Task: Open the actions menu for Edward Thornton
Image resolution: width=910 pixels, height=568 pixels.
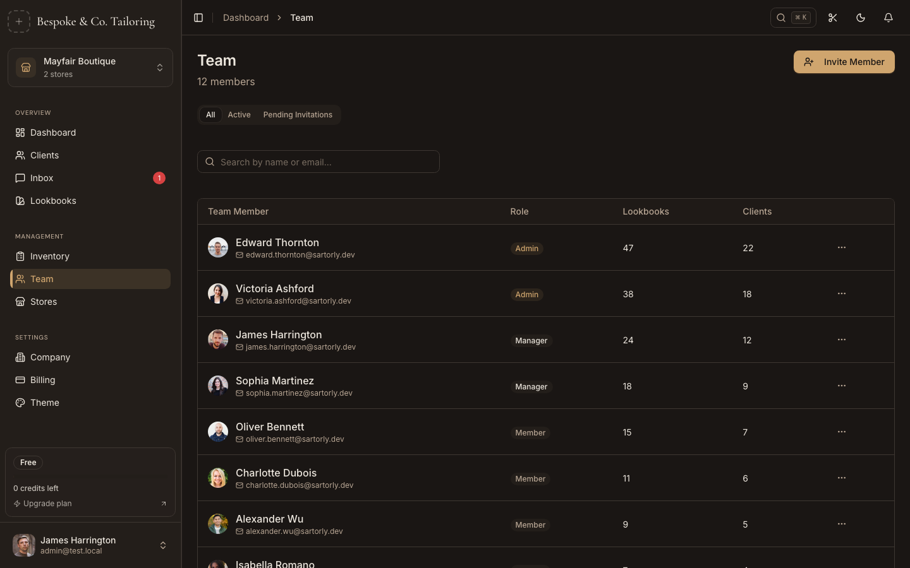Action: click(841, 248)
